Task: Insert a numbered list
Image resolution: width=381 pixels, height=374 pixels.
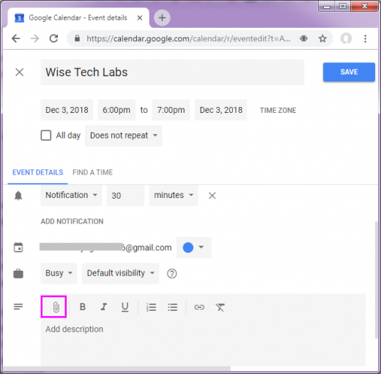Action: (151, 307)
